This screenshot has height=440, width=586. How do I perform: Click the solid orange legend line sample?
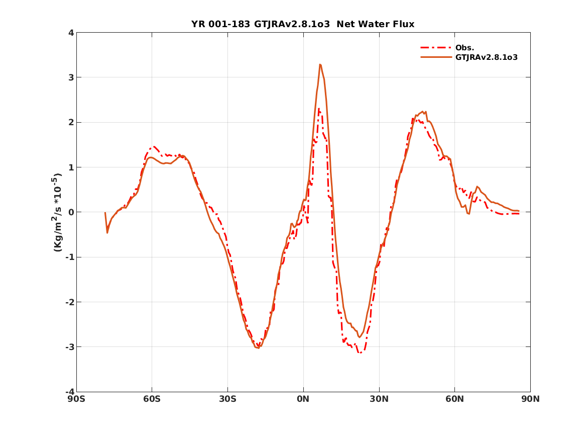click(x=436, y=57)
